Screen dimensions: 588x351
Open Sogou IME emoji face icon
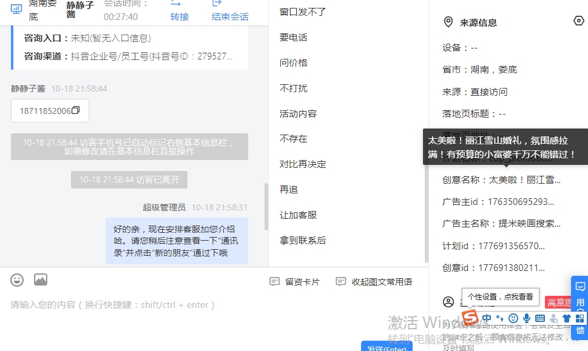point(513,318)
